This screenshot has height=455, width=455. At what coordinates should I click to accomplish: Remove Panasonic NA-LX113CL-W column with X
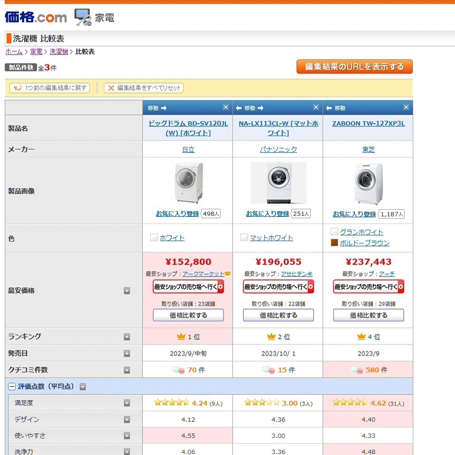[x=316, y=107]
